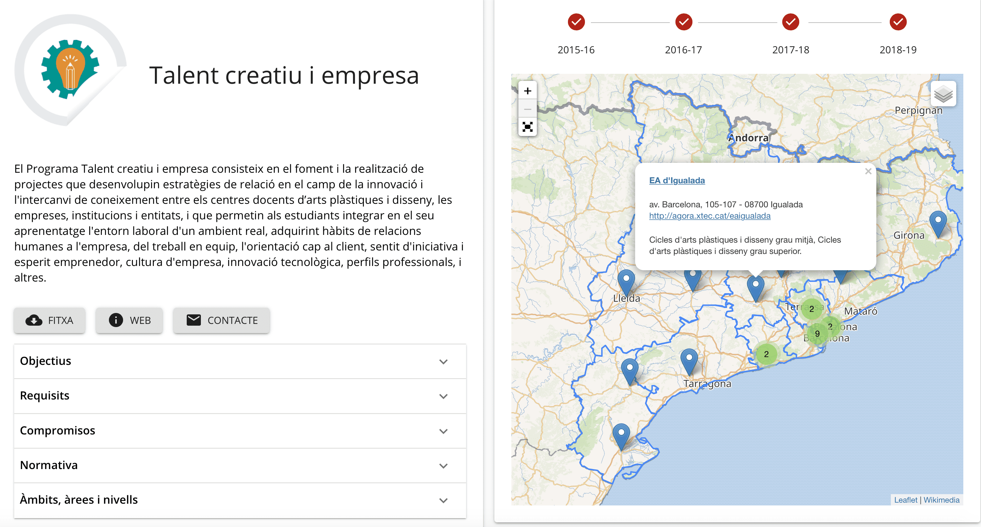Open the agora.xtec.cat/eaigualada URL
This screenshot has width=981, height=527.
709,216
